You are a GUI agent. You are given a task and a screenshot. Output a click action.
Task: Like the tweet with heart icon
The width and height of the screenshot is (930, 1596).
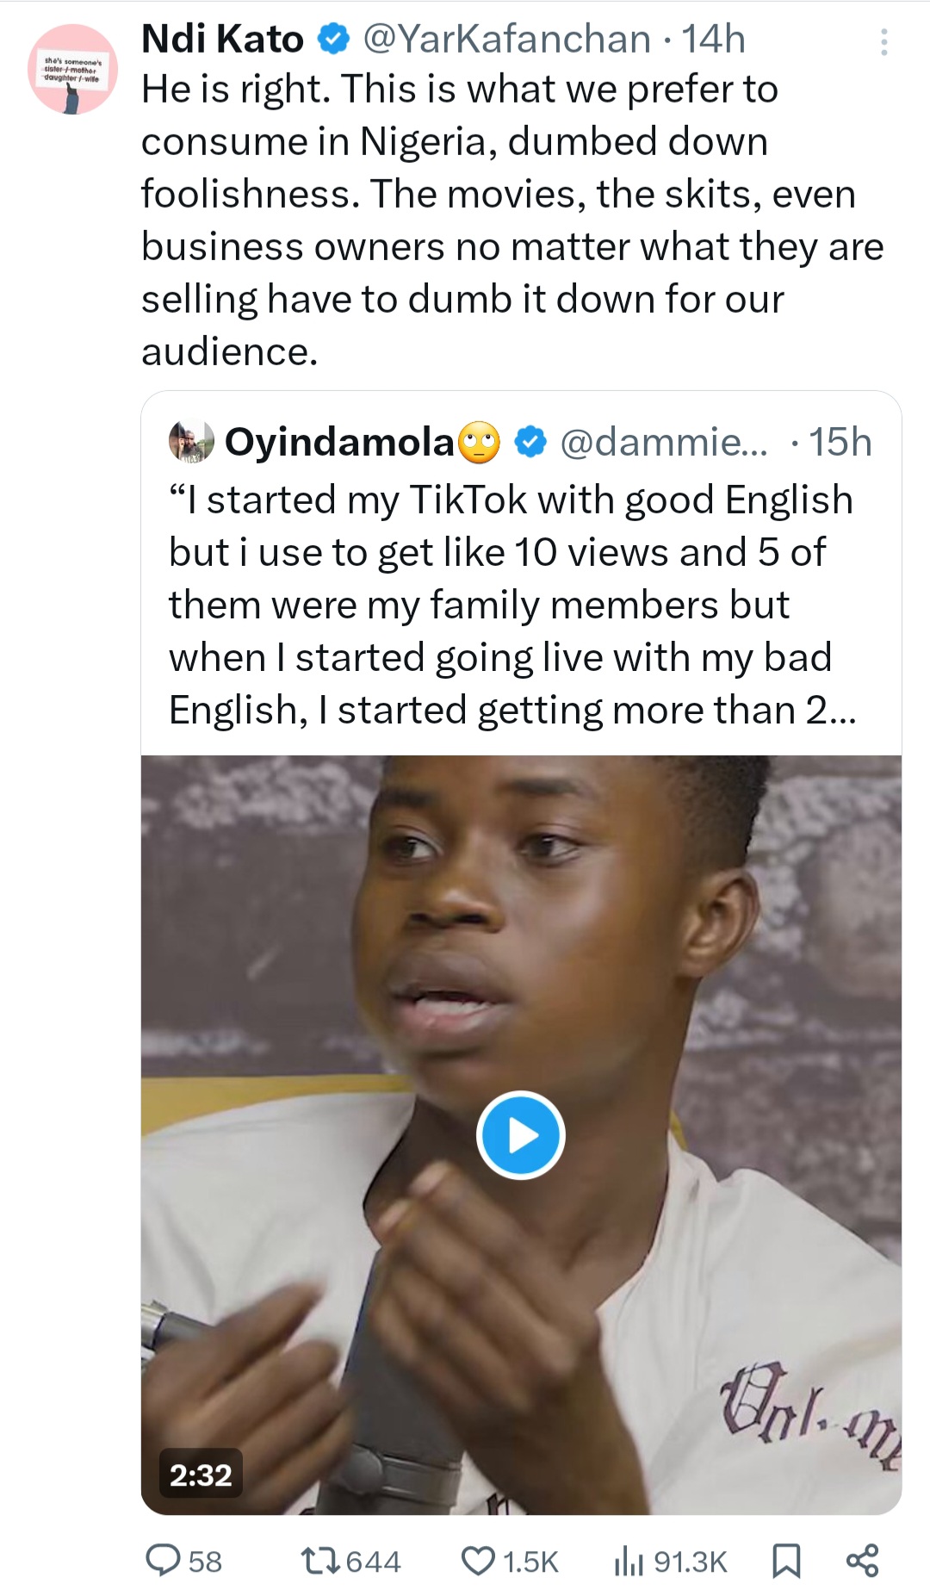coord(478,1560)
